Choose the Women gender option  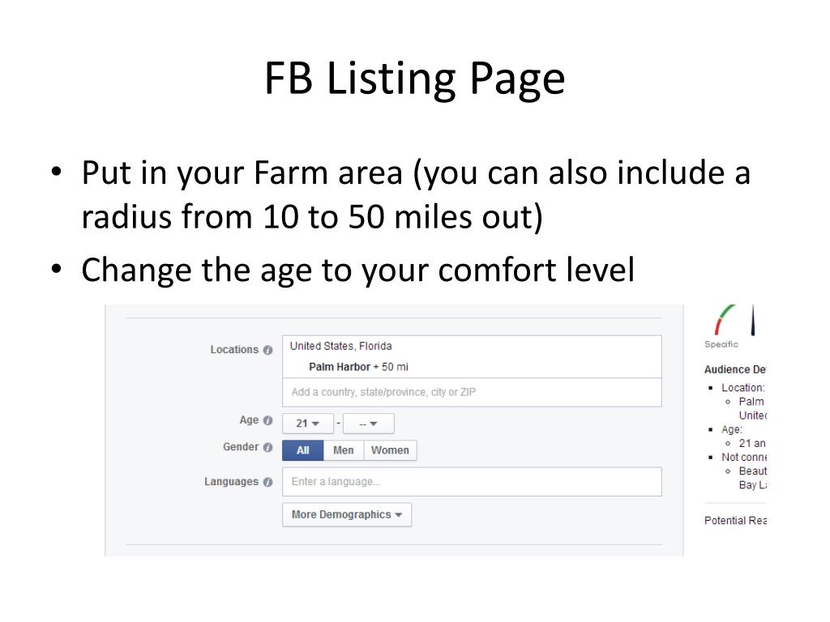pos(390,450)
